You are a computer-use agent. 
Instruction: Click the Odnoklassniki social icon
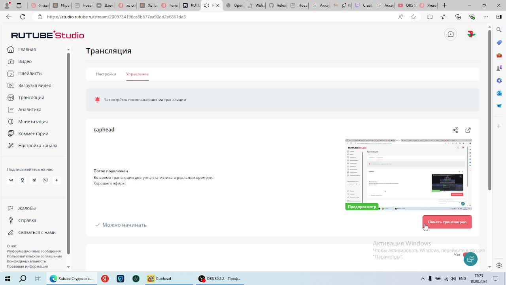(23, 180)
